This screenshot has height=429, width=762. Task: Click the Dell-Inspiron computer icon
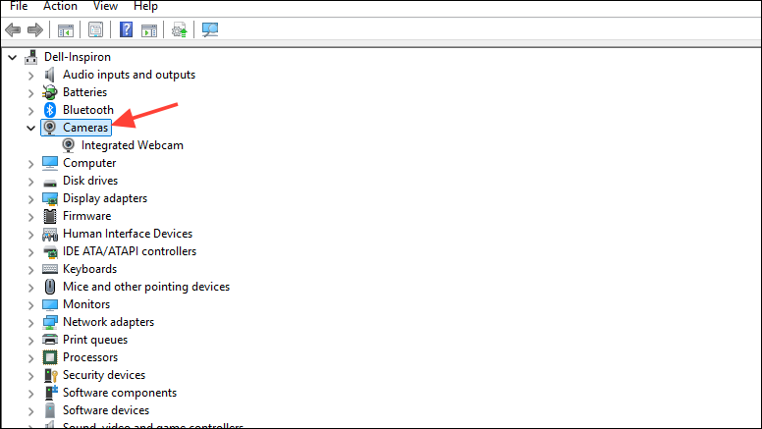(x=31, y=57)
